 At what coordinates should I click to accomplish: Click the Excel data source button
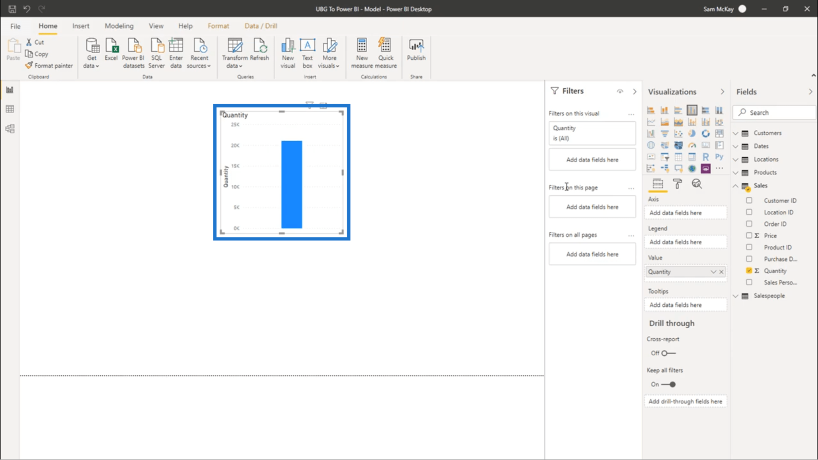[111, 50]
